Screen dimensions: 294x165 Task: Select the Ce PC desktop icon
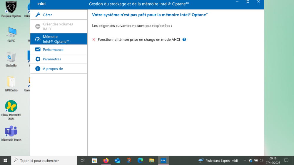click(11, 34)
